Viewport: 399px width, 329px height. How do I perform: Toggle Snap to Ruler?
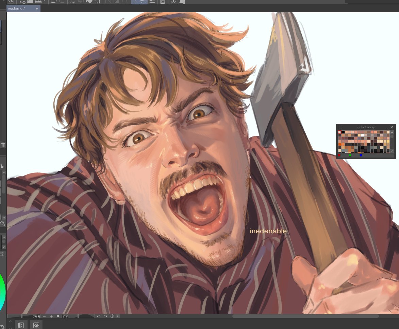135,1
